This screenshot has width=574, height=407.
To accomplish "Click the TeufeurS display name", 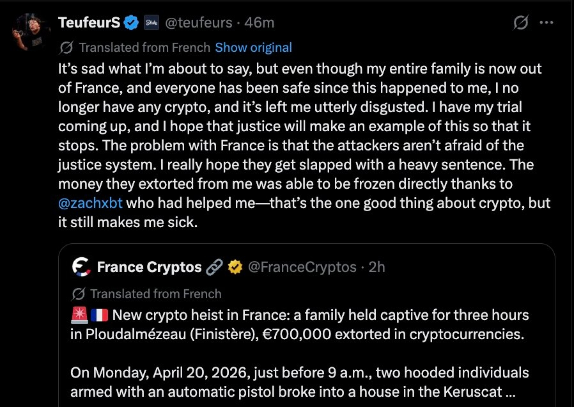I will tap(89, 23).
